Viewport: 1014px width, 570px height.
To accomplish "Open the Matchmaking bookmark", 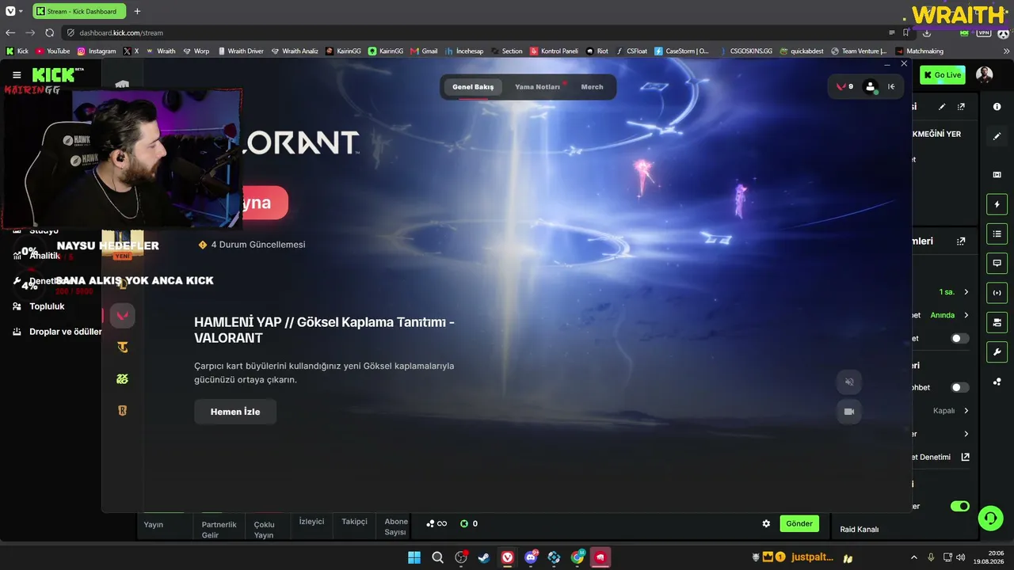I will (x=920, y=51).
